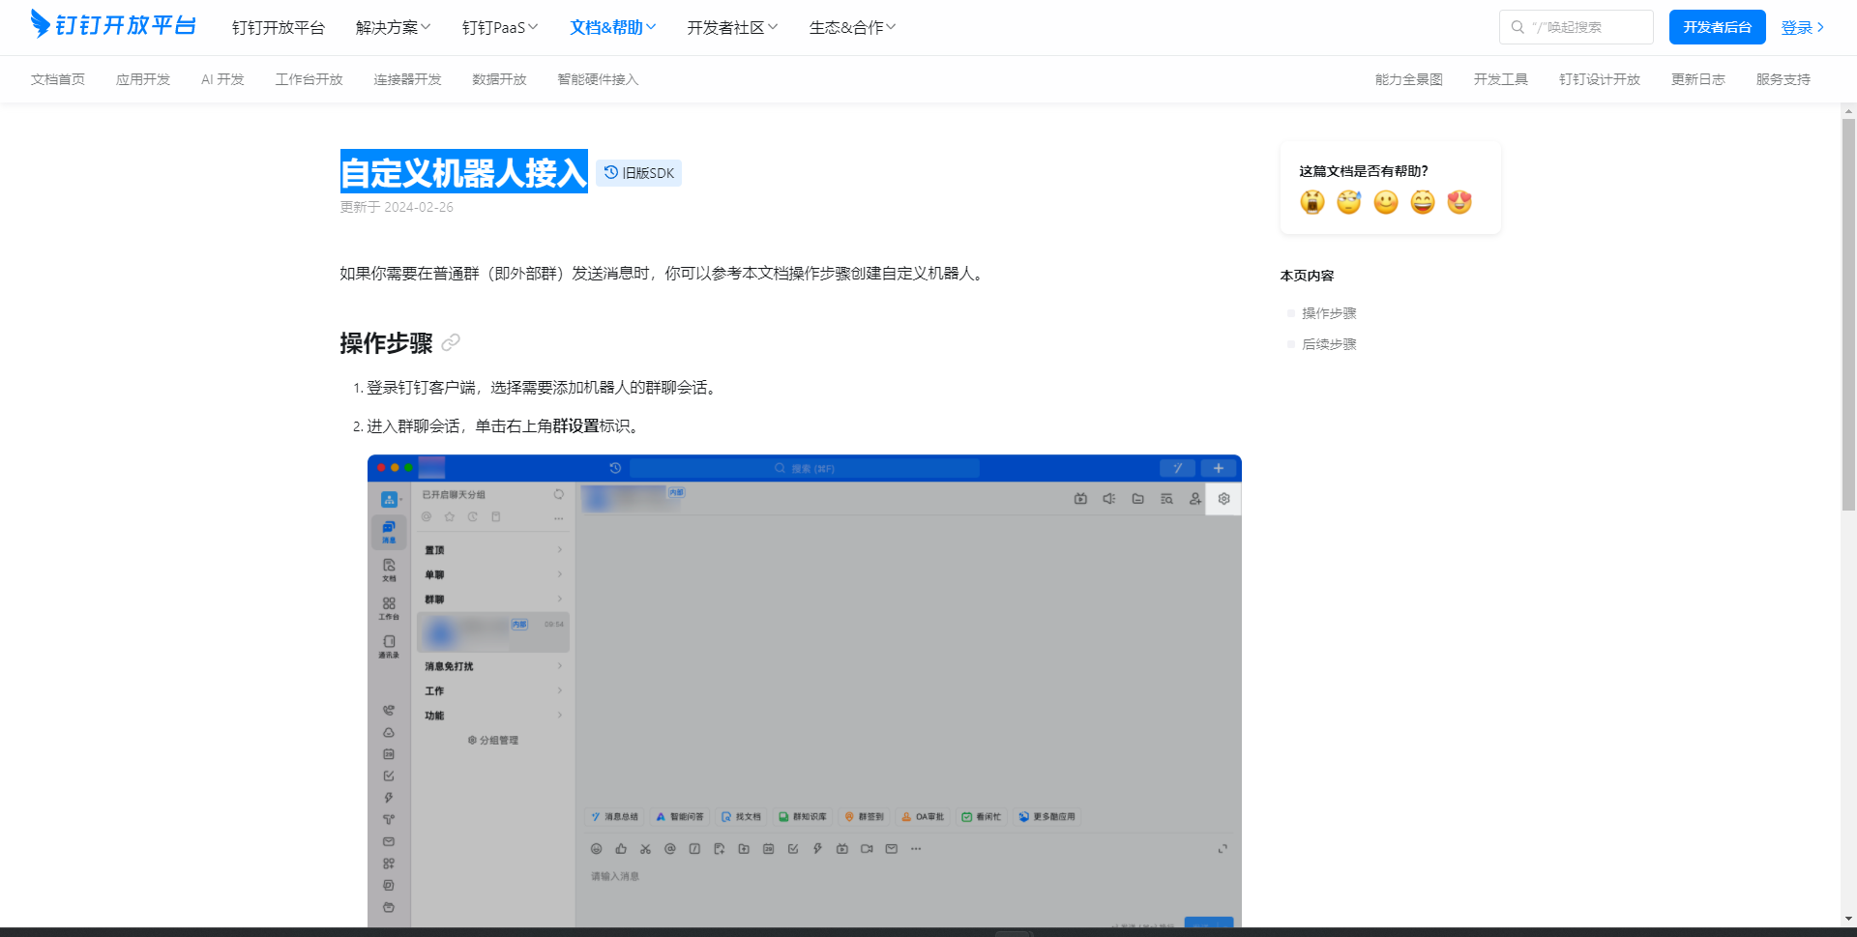
Task: Click the magnifier icon in the search box
Action: coord(1518,27)
